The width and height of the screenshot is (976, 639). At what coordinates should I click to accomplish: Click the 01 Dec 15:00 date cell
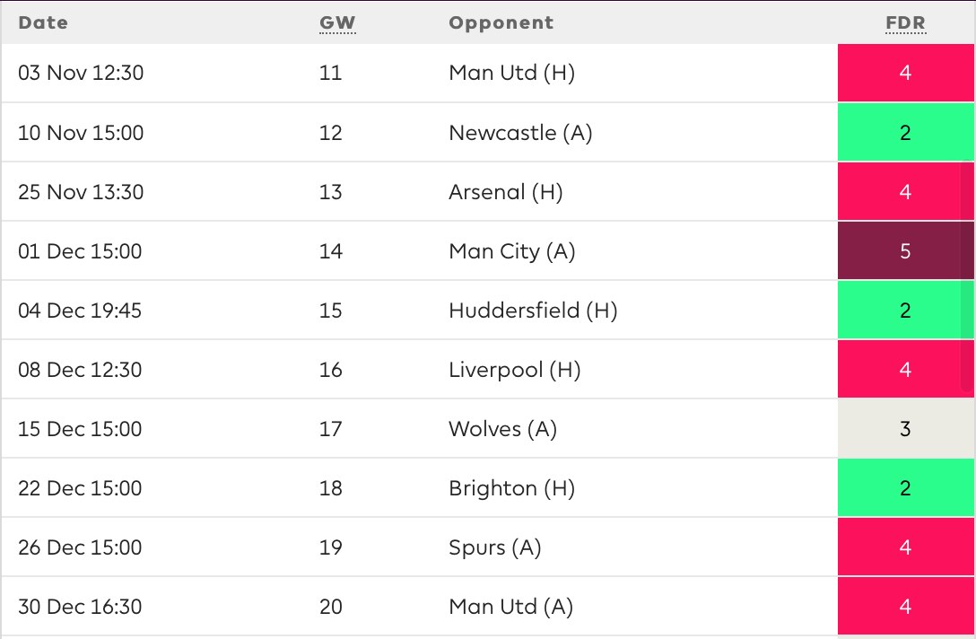80,251
